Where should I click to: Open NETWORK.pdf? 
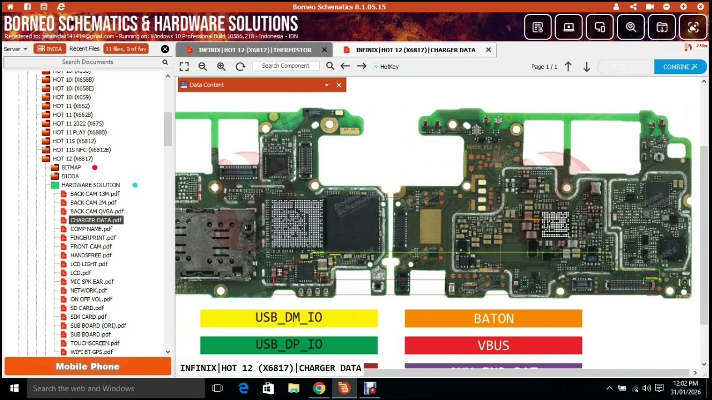coord(88,291)
